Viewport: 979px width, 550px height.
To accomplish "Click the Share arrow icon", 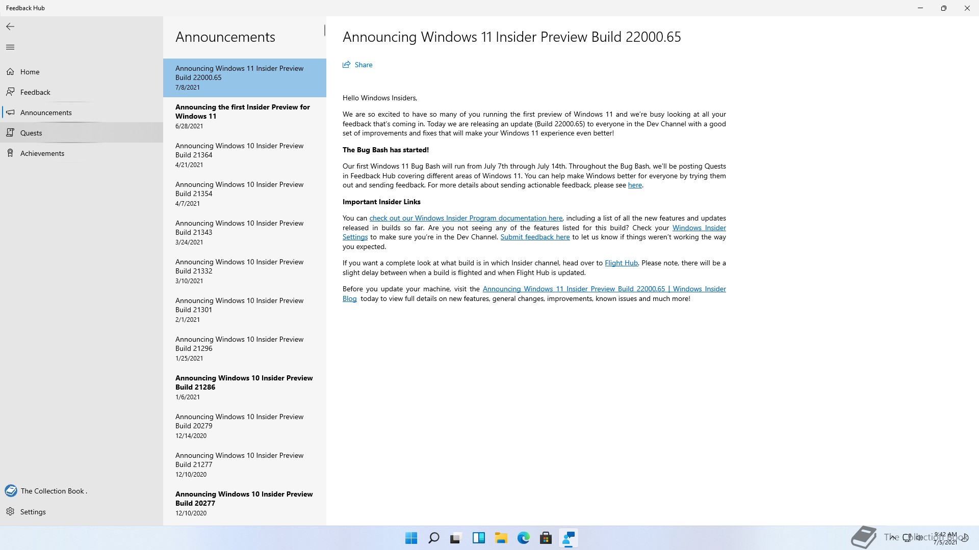I will [347, 65].
